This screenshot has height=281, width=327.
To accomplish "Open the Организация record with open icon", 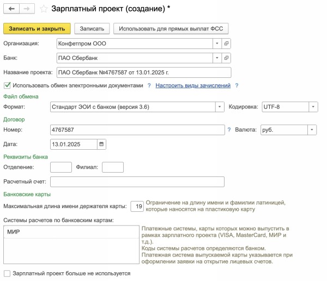I will (x=227, y=43).
